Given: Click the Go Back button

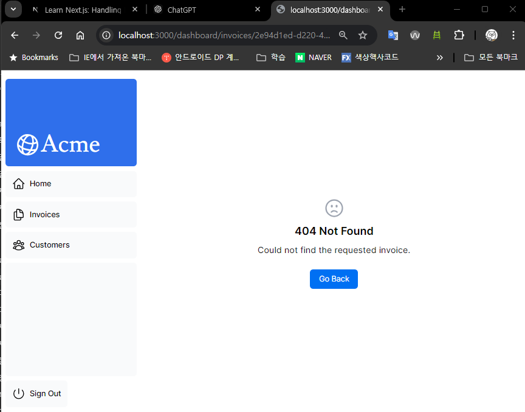Looking at the screenshot, I should click(x=334, y=279).
